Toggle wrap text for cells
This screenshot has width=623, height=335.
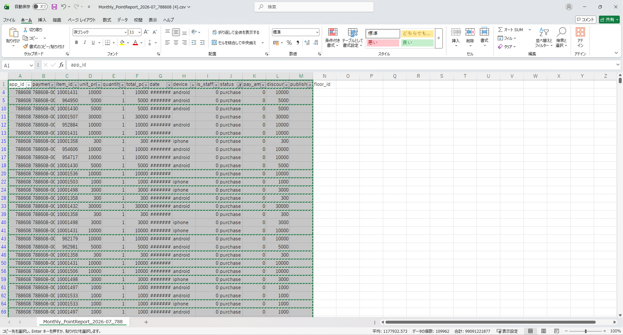tap(236, 32)
